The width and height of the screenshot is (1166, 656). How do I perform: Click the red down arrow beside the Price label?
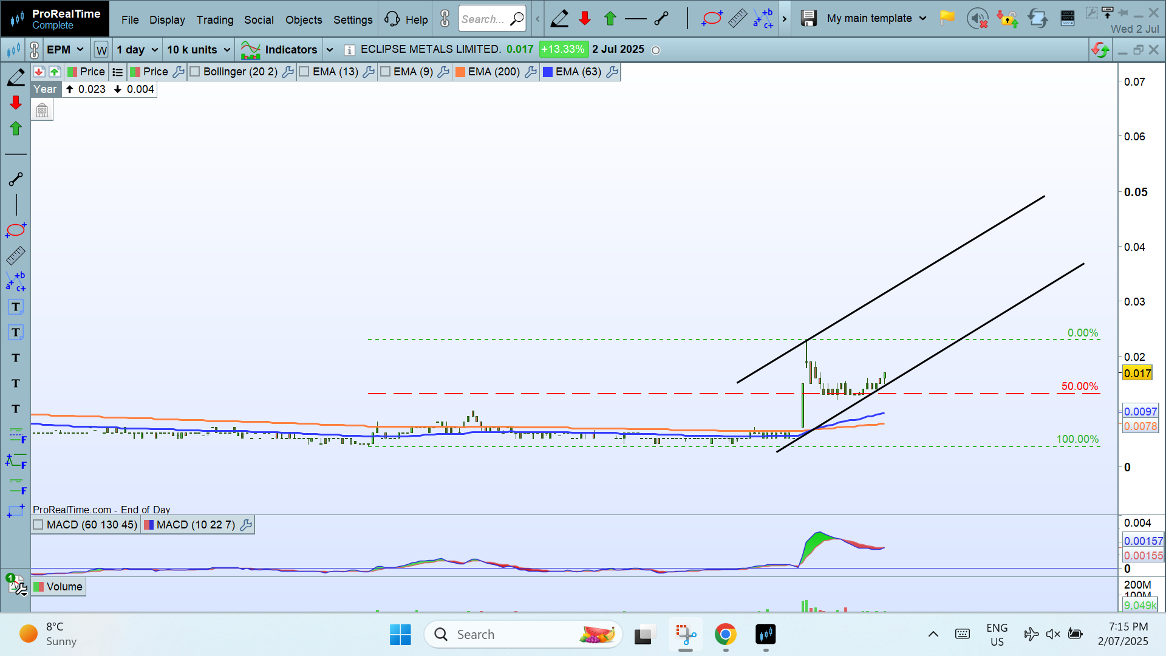click(39, 72)
